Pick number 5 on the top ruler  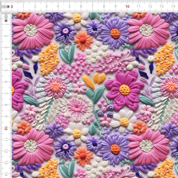(69, 6)
